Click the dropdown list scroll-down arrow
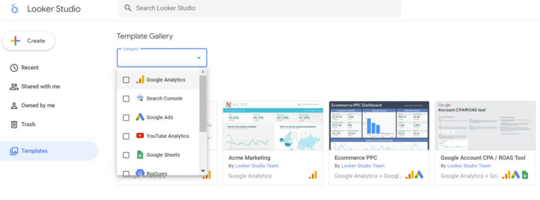The image size is (540, 200). (203, 170)
